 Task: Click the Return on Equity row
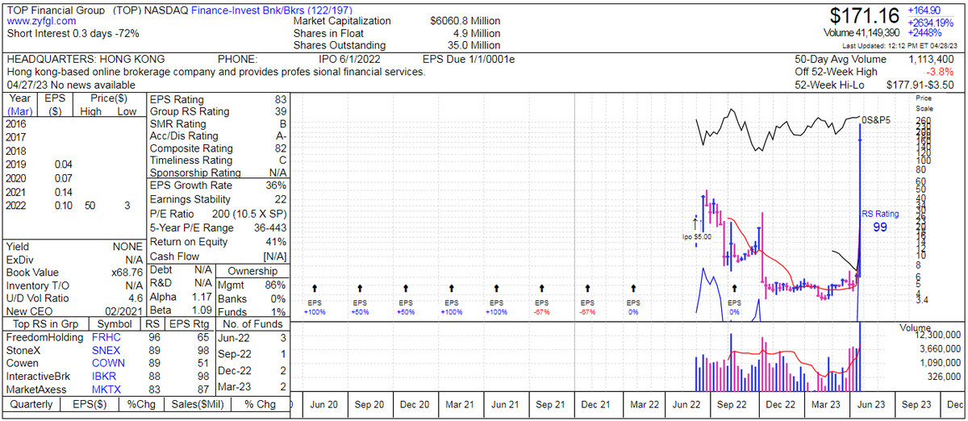(x=217, y=241)
